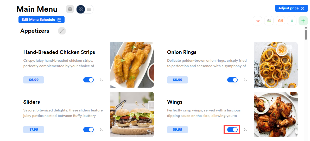Switch to grid view layout
This screenshot has width=310, height=141.
pyautogui.click(x=81, y=9)
